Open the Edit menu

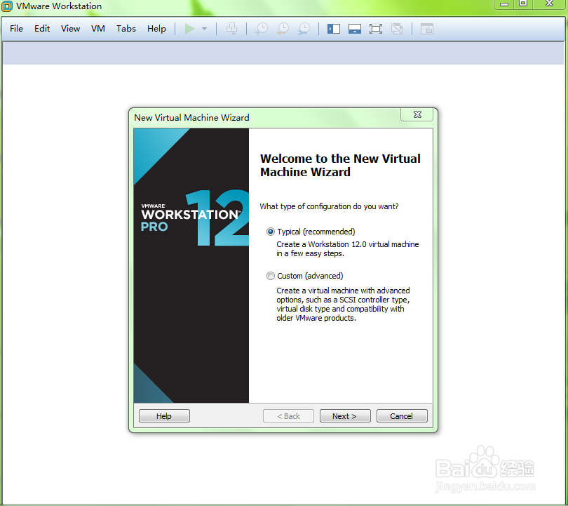(42, 29)
